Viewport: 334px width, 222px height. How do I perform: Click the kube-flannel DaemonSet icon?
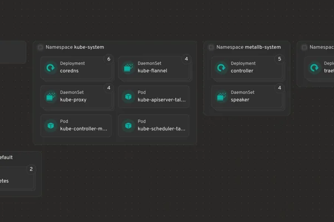tap(128, 68)
